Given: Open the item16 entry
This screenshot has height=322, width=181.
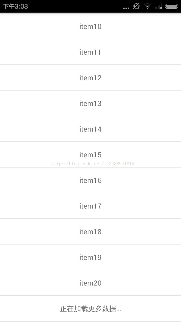Looking at the screenshot, I should 90,180.
